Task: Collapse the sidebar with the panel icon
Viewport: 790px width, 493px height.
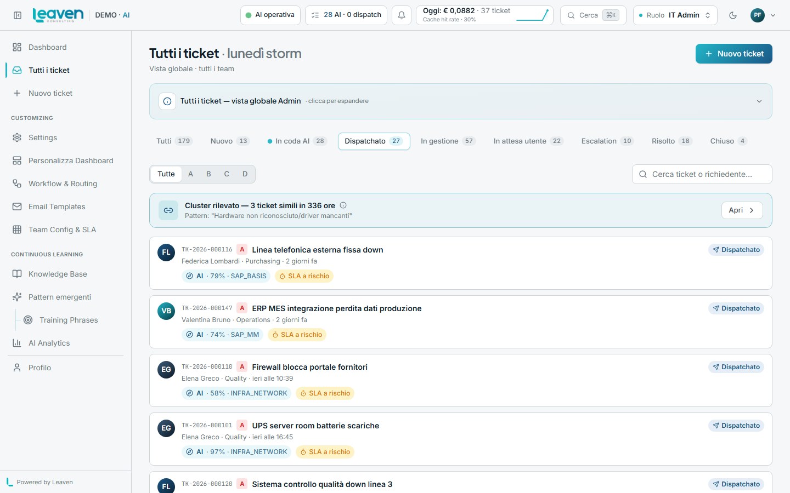Action: pyautogui.click(x=18, y=15)
